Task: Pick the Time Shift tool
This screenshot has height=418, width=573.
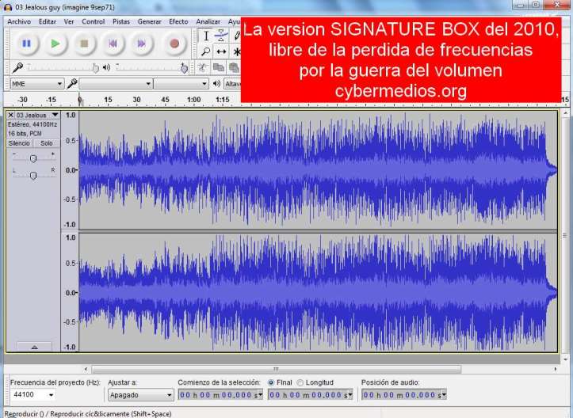Action: point(222,51)
